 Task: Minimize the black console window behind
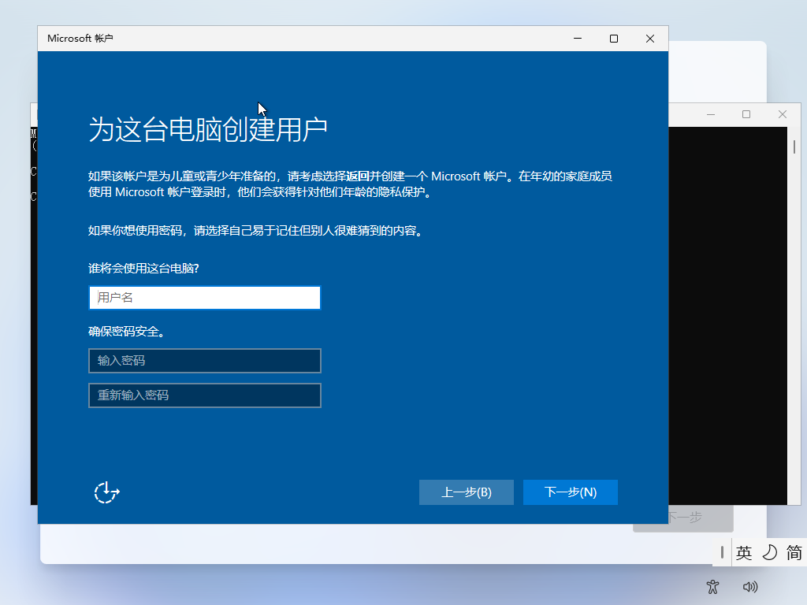[x=711, y=114]
